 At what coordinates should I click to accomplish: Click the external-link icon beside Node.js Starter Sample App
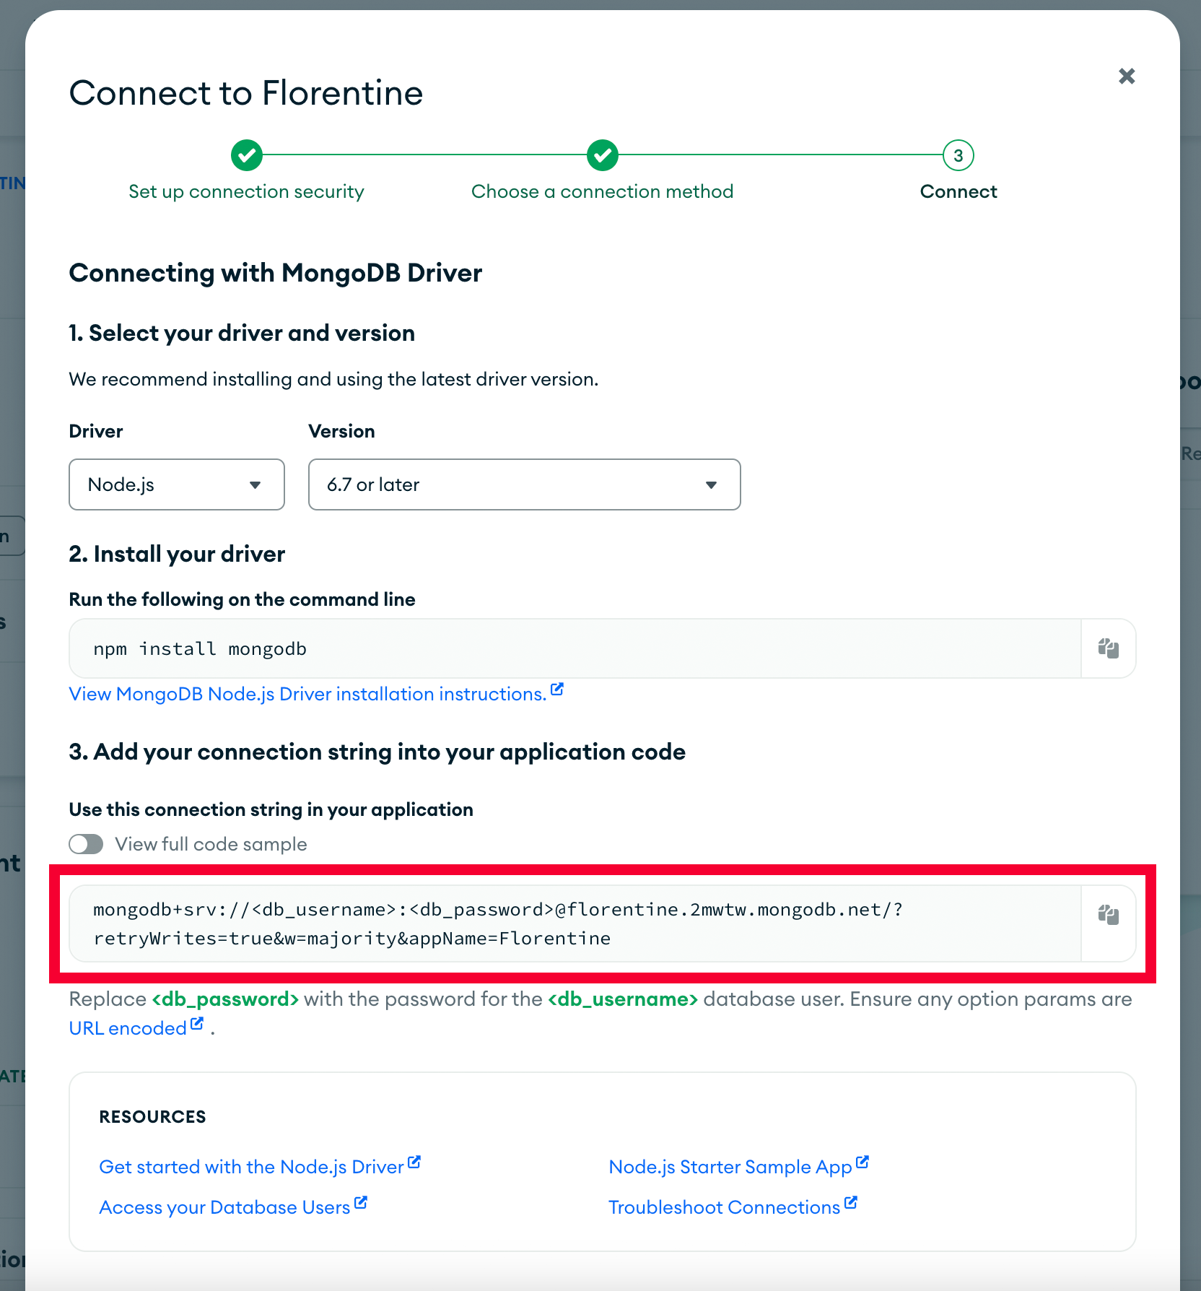(x=862, y=1162)
